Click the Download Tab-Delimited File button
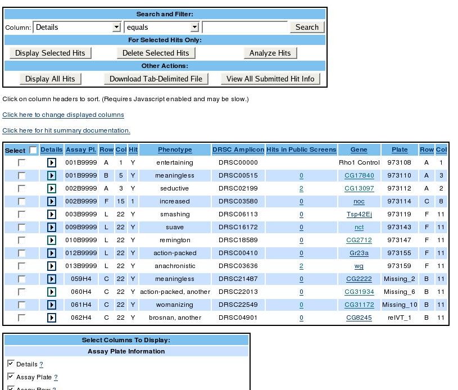 pos(156,79)
